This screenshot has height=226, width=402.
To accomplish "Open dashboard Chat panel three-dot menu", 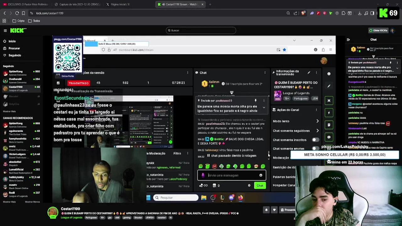I will 265,73.
